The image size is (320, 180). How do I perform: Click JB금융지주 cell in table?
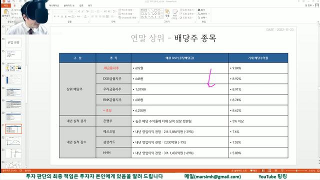pos(113,68)
